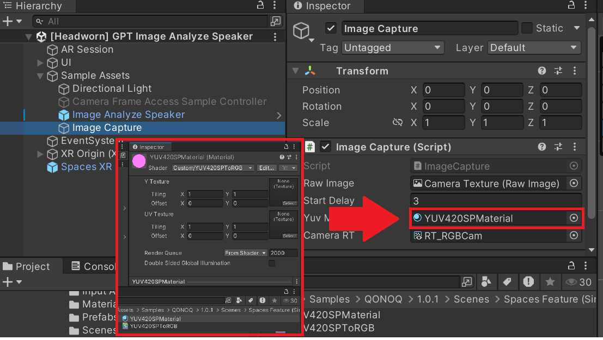
Task: Click the Start Delay value field
Action: coord(496,201)
